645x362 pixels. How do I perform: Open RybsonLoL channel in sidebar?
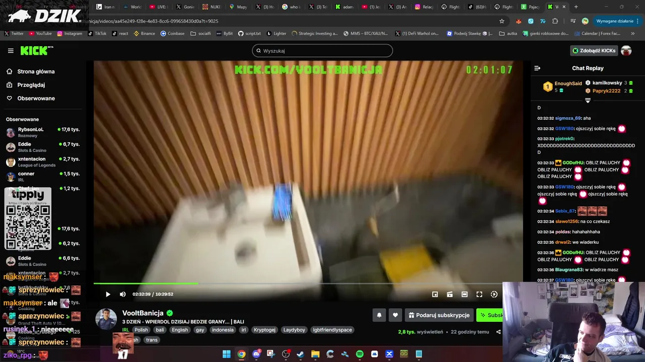click(x=43, y=132)
